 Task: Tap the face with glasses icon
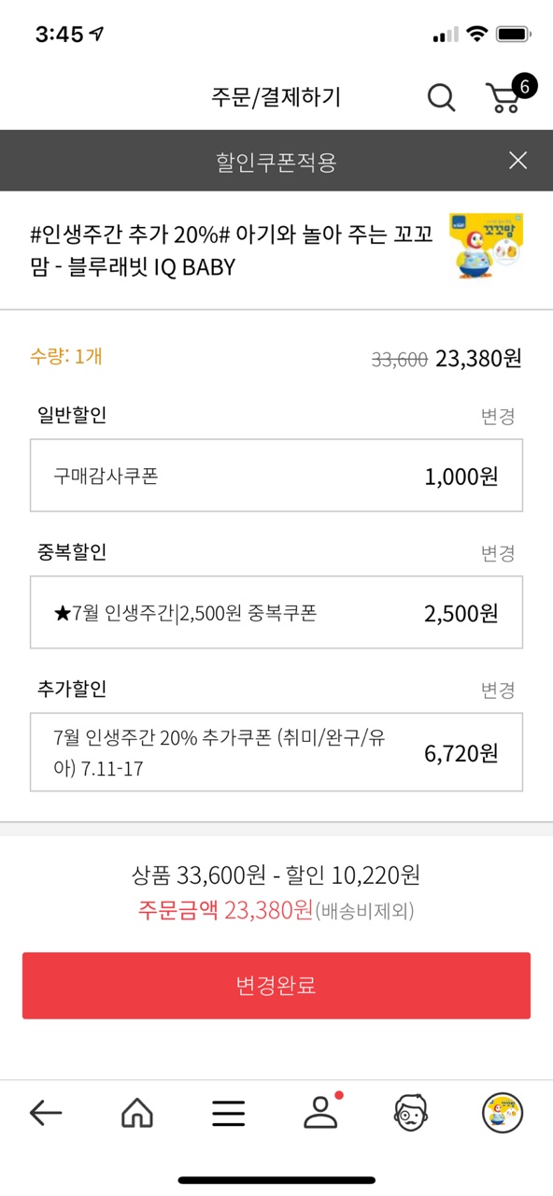point(411,1112)
